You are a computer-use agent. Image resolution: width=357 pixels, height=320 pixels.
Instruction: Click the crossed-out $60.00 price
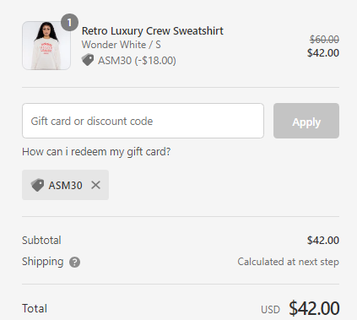click(324, 39)
